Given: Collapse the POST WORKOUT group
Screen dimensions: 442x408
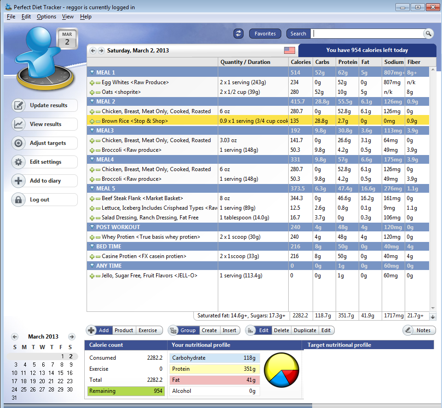Looking at the screenshot, I should [x=92, y=227].
